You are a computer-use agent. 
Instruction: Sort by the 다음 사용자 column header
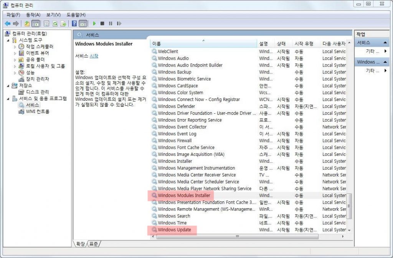pyautogui.click(x=334, y=44)
